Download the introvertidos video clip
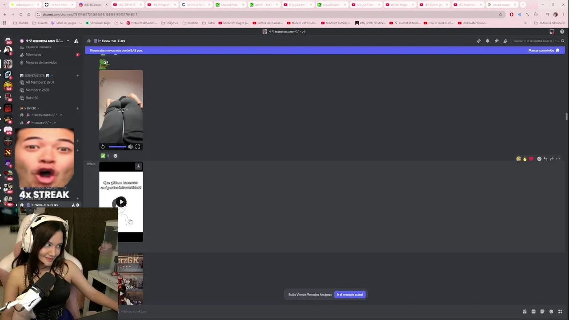The height and width of the screenshot is (320, 569). pos(138,166)
